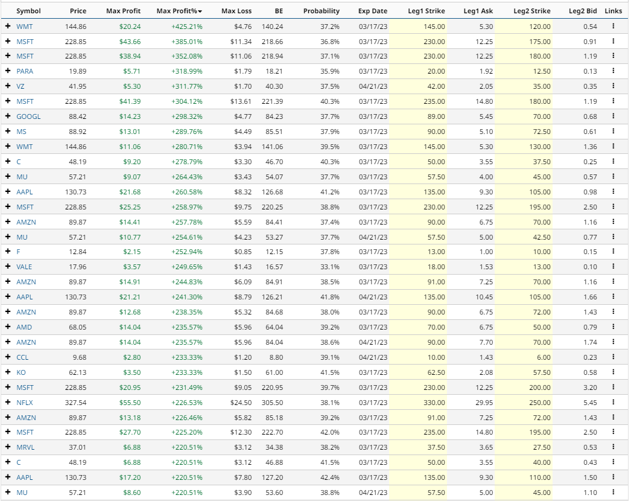Click the 250.00 Leg2 strike cell
631x501 pixels.
tap(540, 403)
